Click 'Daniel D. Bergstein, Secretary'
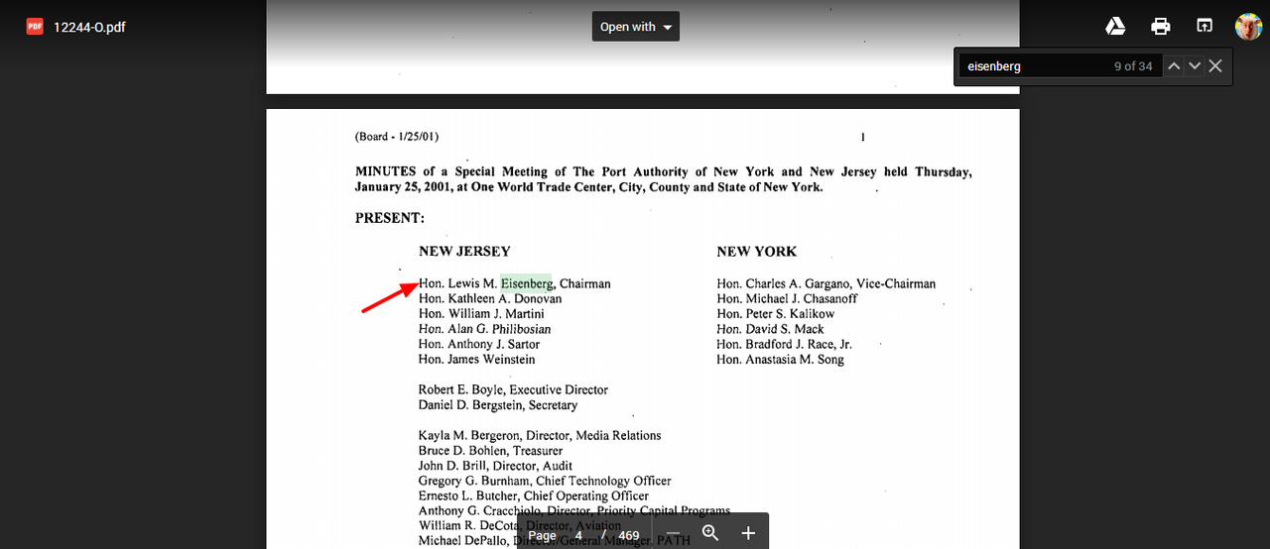 498,405
